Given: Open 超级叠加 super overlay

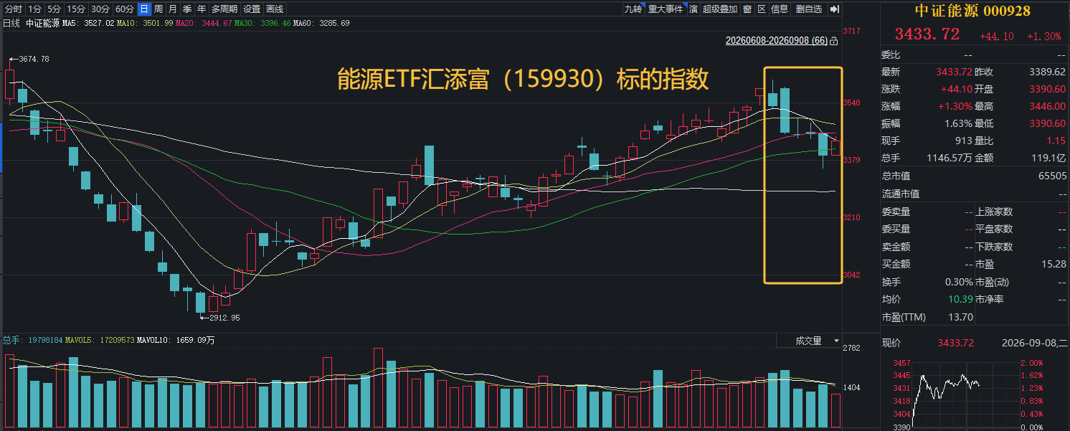Looking at the screenshot, I should coord(720,9).
